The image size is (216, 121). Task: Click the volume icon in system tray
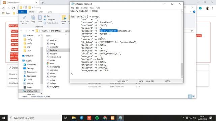194,118
